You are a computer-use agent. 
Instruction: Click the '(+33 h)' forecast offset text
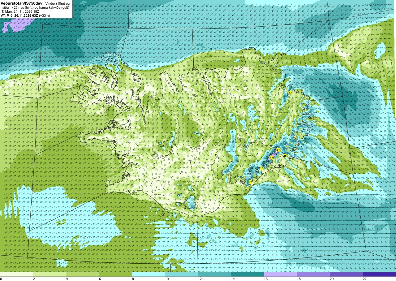point(45,15)
